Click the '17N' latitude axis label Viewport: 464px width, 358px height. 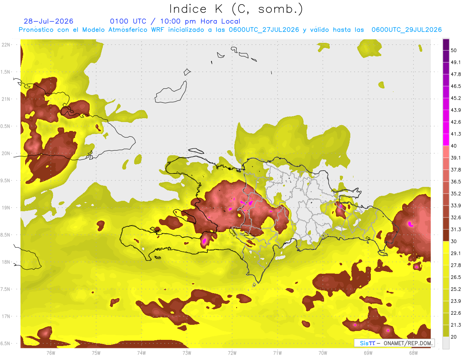coord(6,317)
